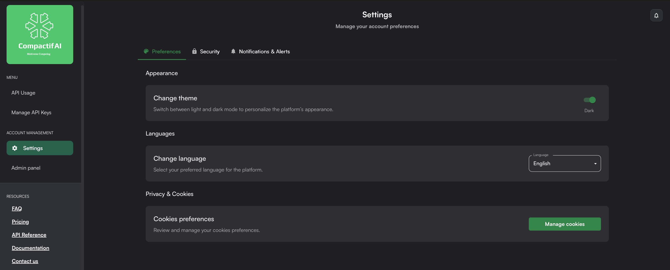Click the "Change language" heading

pyautogui.click(x=180, y=159)
